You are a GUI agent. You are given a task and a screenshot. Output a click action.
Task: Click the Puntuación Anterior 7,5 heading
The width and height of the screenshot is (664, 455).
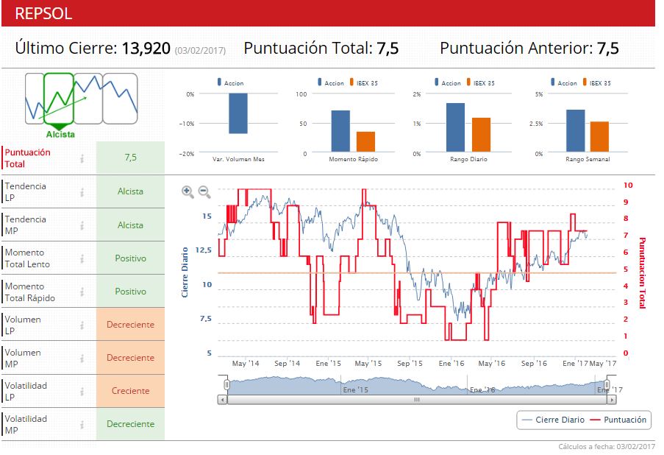click(x=529, y=48)
